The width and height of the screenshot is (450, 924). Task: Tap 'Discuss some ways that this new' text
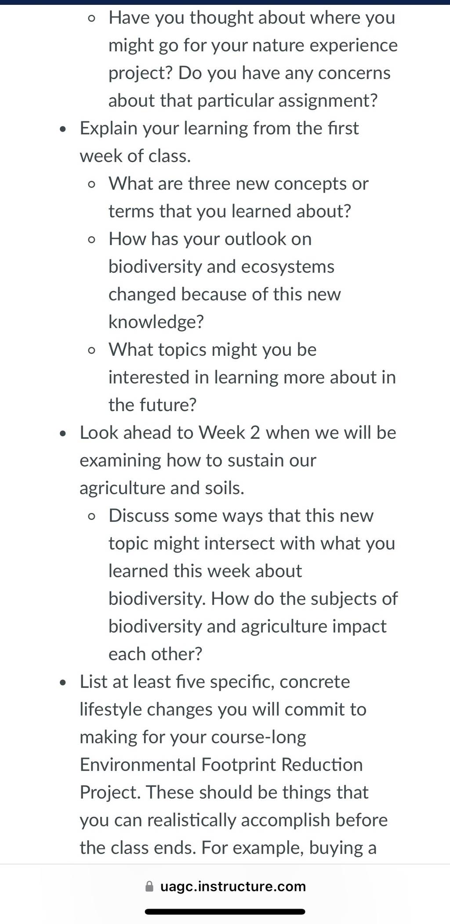241,516
